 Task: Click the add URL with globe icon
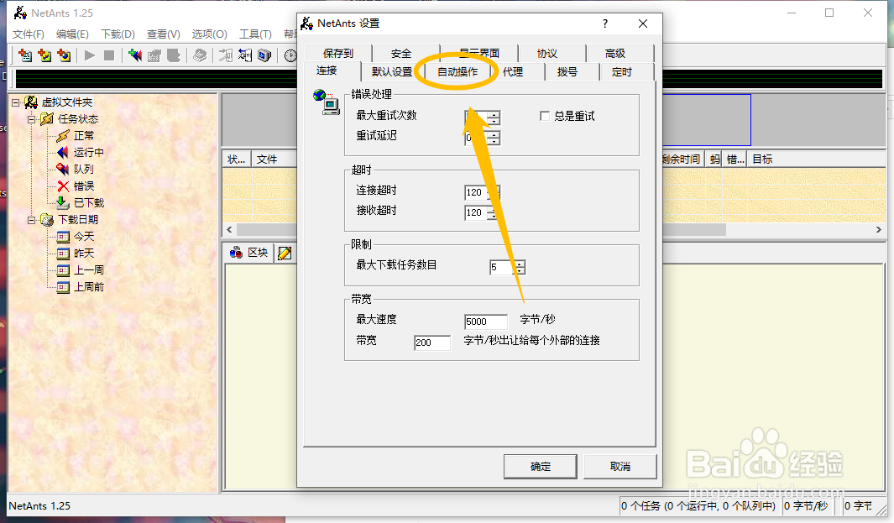[x=64, y=55]
